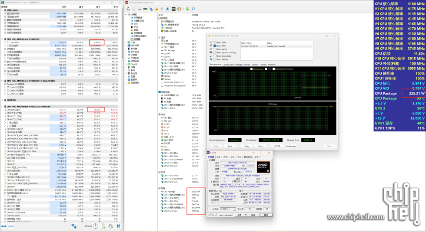
Task: Switch to Powers tab in stability test
Action: (x=247, y=65)
